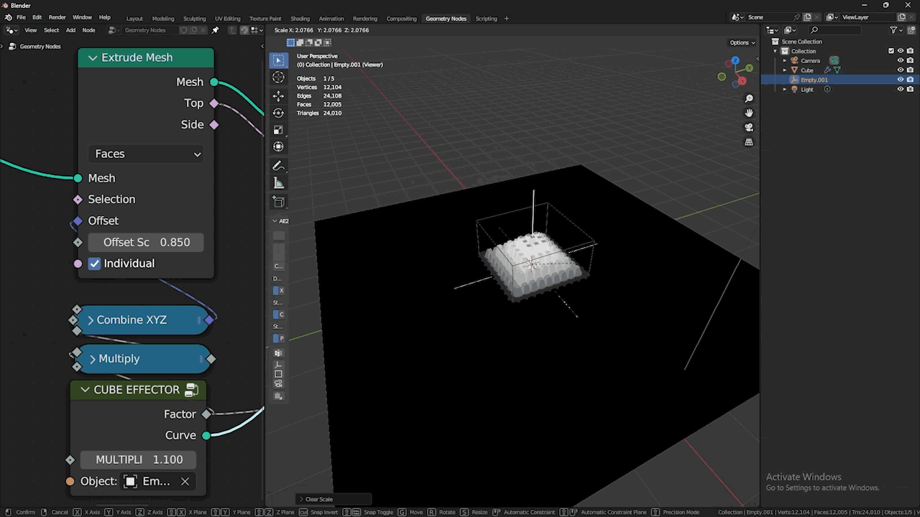Image resolution: width=920 pixels, height=517 pixels.
Task: Switch perspective/orthographic with grid gizmo
Action: [x=749, y=142]
